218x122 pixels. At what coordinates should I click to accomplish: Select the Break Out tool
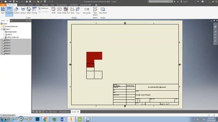click(66, 11)
